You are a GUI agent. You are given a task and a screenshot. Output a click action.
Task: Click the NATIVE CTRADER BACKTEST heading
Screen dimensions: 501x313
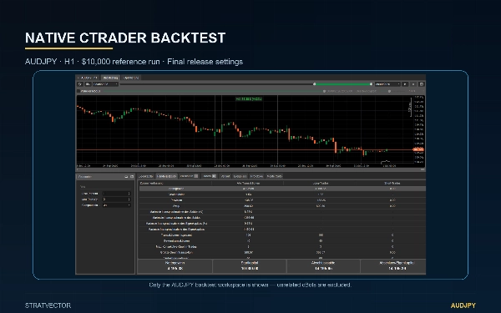(x=125, y=38)
